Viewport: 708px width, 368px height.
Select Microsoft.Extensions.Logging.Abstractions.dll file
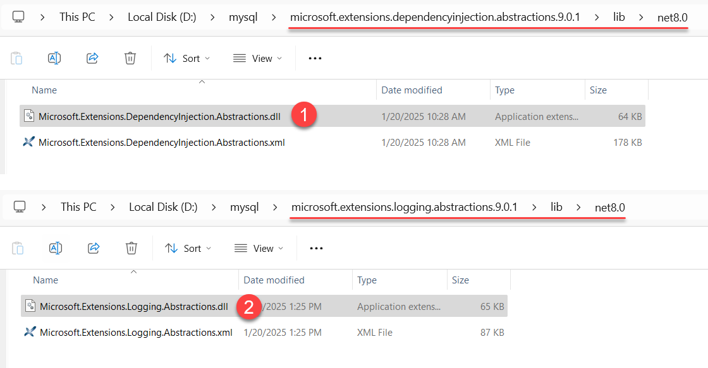click(x=133, y=307)
